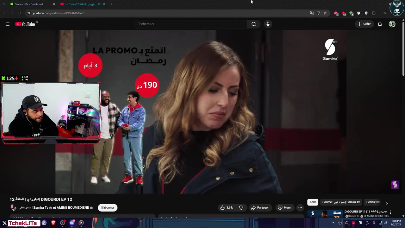Go to the YouTube home logo
This screenshot has width=405, height=228.
25,24
